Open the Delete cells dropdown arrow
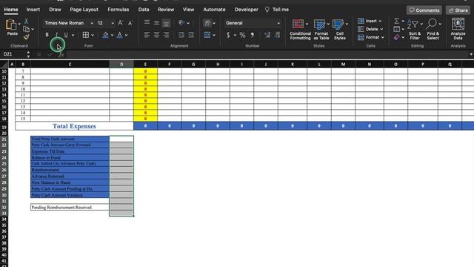The height and width of the screenshot is (267, 474). [x=381, y=29]
